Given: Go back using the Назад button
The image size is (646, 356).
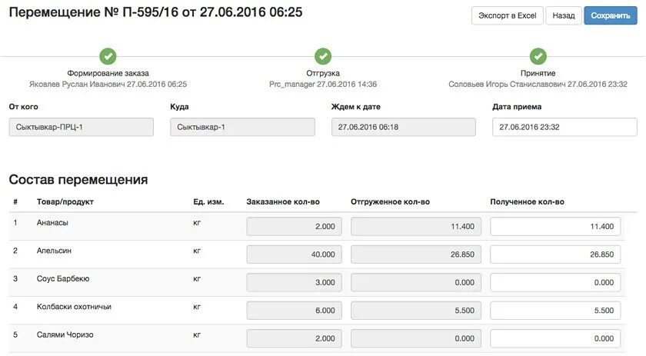Looking at the screenshot, I should [x=564, y=15].
